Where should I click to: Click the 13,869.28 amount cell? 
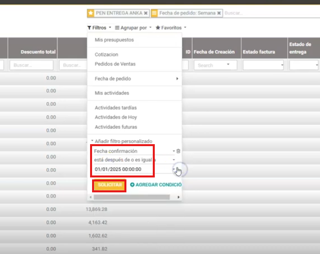pos(97,209)
